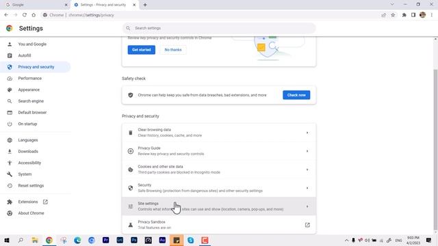Image resolution: width=438 pixels, height=246 pixels.
Task: Open Privacy Sandbox external link icon
Action: (x=307, y=225)
